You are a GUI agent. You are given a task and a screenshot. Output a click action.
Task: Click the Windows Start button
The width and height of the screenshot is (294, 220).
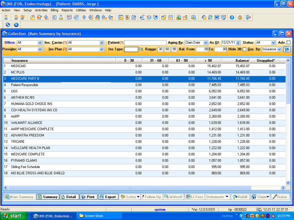coord(14,216)
